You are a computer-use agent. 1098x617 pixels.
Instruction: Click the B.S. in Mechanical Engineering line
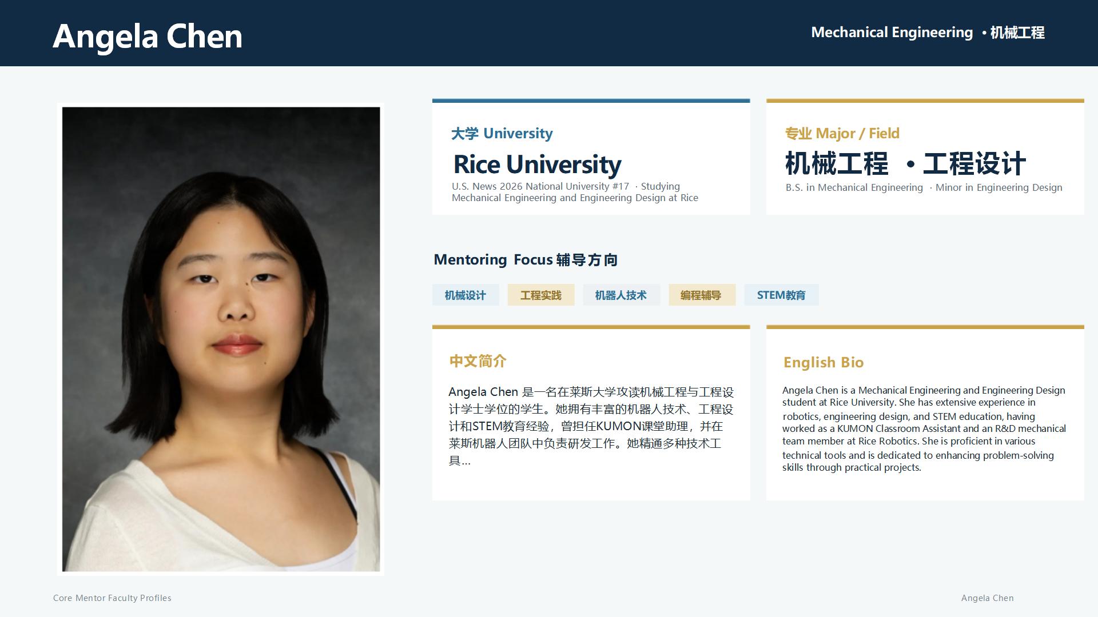pyautogui.click(x=924, y=187)
